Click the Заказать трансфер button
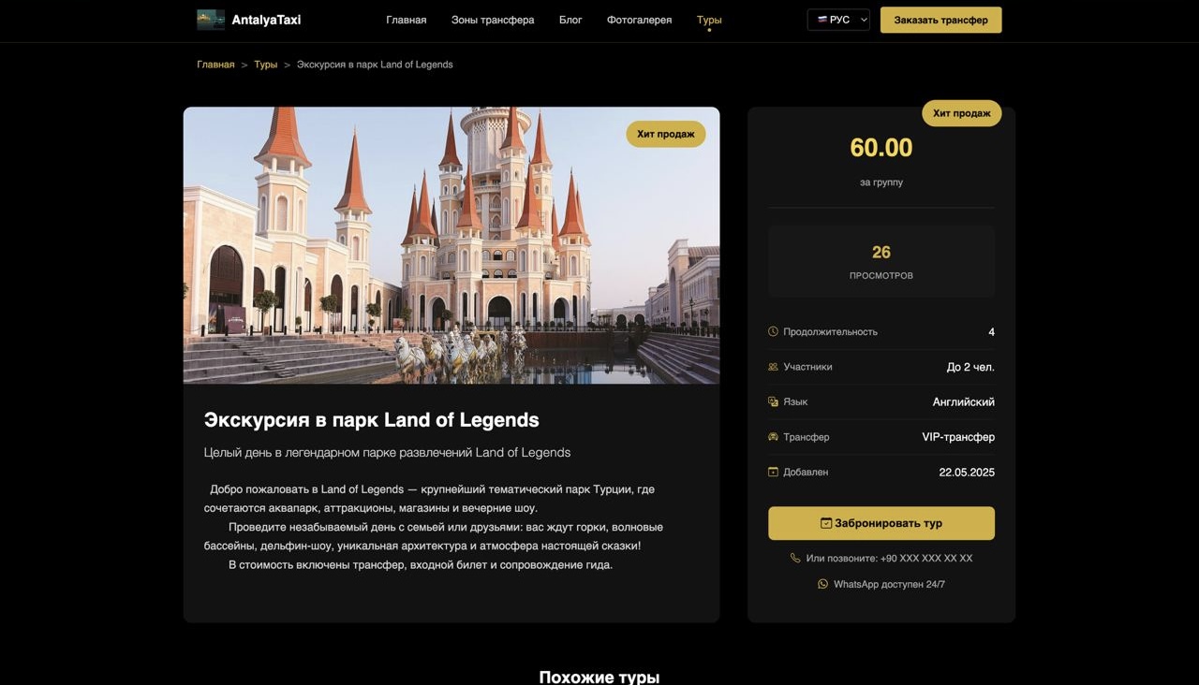Screen dimensions: 1199x685 (x=940, y=20)
